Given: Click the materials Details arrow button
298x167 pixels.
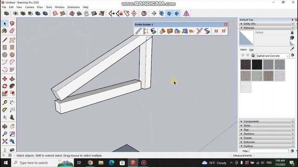Looking at the screenshot, I should 292,55.
